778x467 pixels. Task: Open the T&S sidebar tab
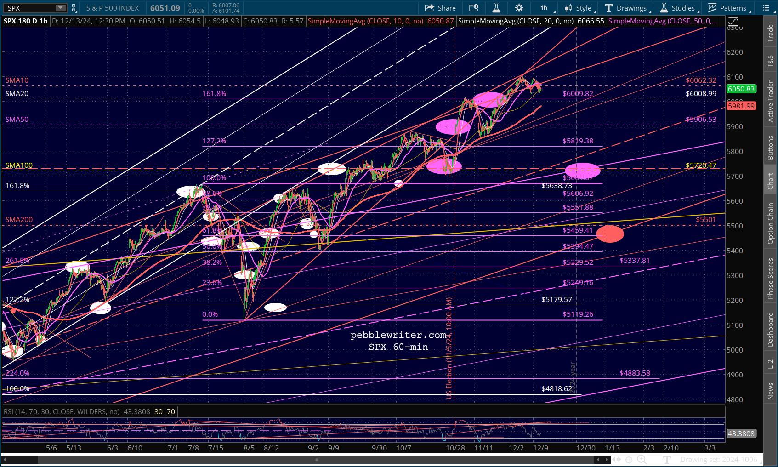771,61
